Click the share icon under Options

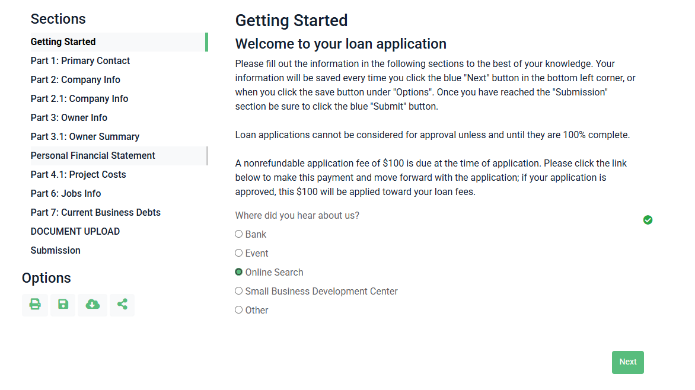[122, 305]
